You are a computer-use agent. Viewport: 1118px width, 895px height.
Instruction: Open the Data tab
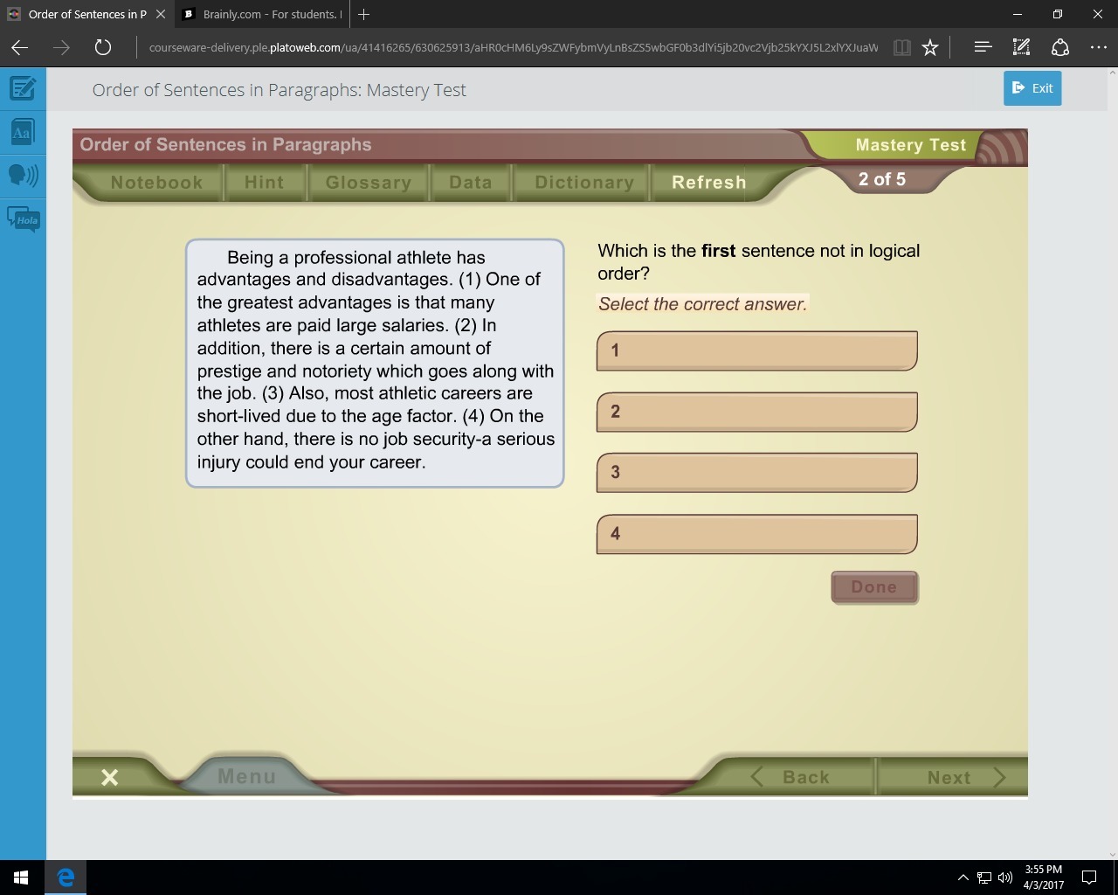click(x=470, y=183)
